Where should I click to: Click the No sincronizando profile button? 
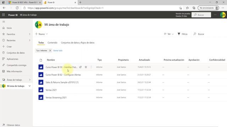[208, 8]
